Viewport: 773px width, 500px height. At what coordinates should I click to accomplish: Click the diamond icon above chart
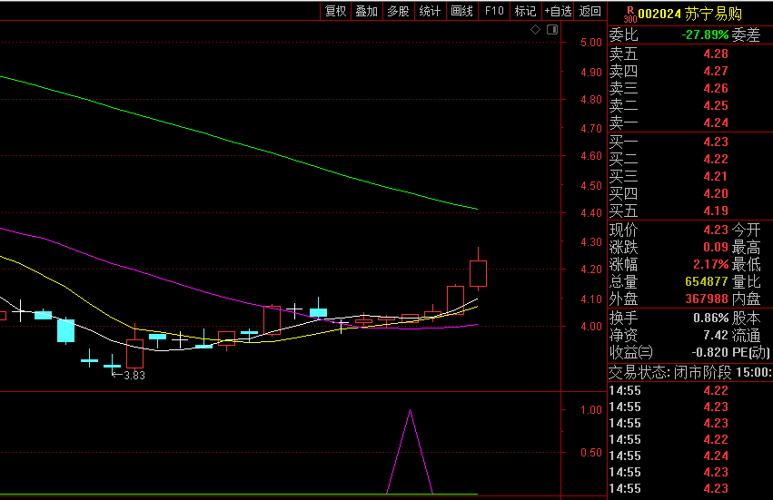pos(535,30)
